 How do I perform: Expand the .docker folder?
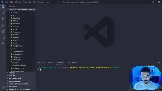point(21,12)
